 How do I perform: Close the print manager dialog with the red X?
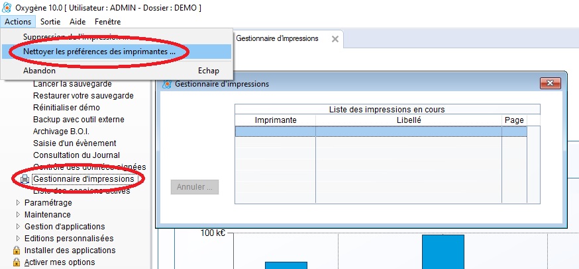(551, 83)
